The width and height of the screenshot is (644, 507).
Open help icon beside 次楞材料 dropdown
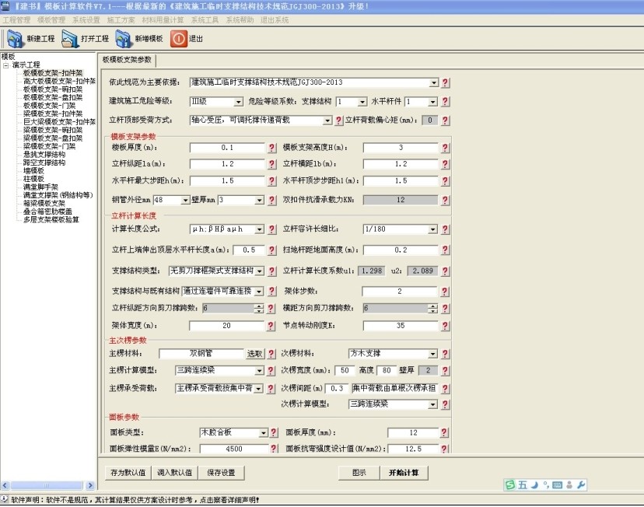[445, 354]
